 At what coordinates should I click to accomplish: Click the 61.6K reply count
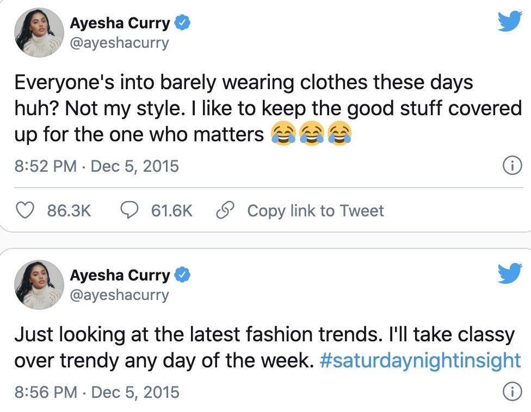coord(171,210)
